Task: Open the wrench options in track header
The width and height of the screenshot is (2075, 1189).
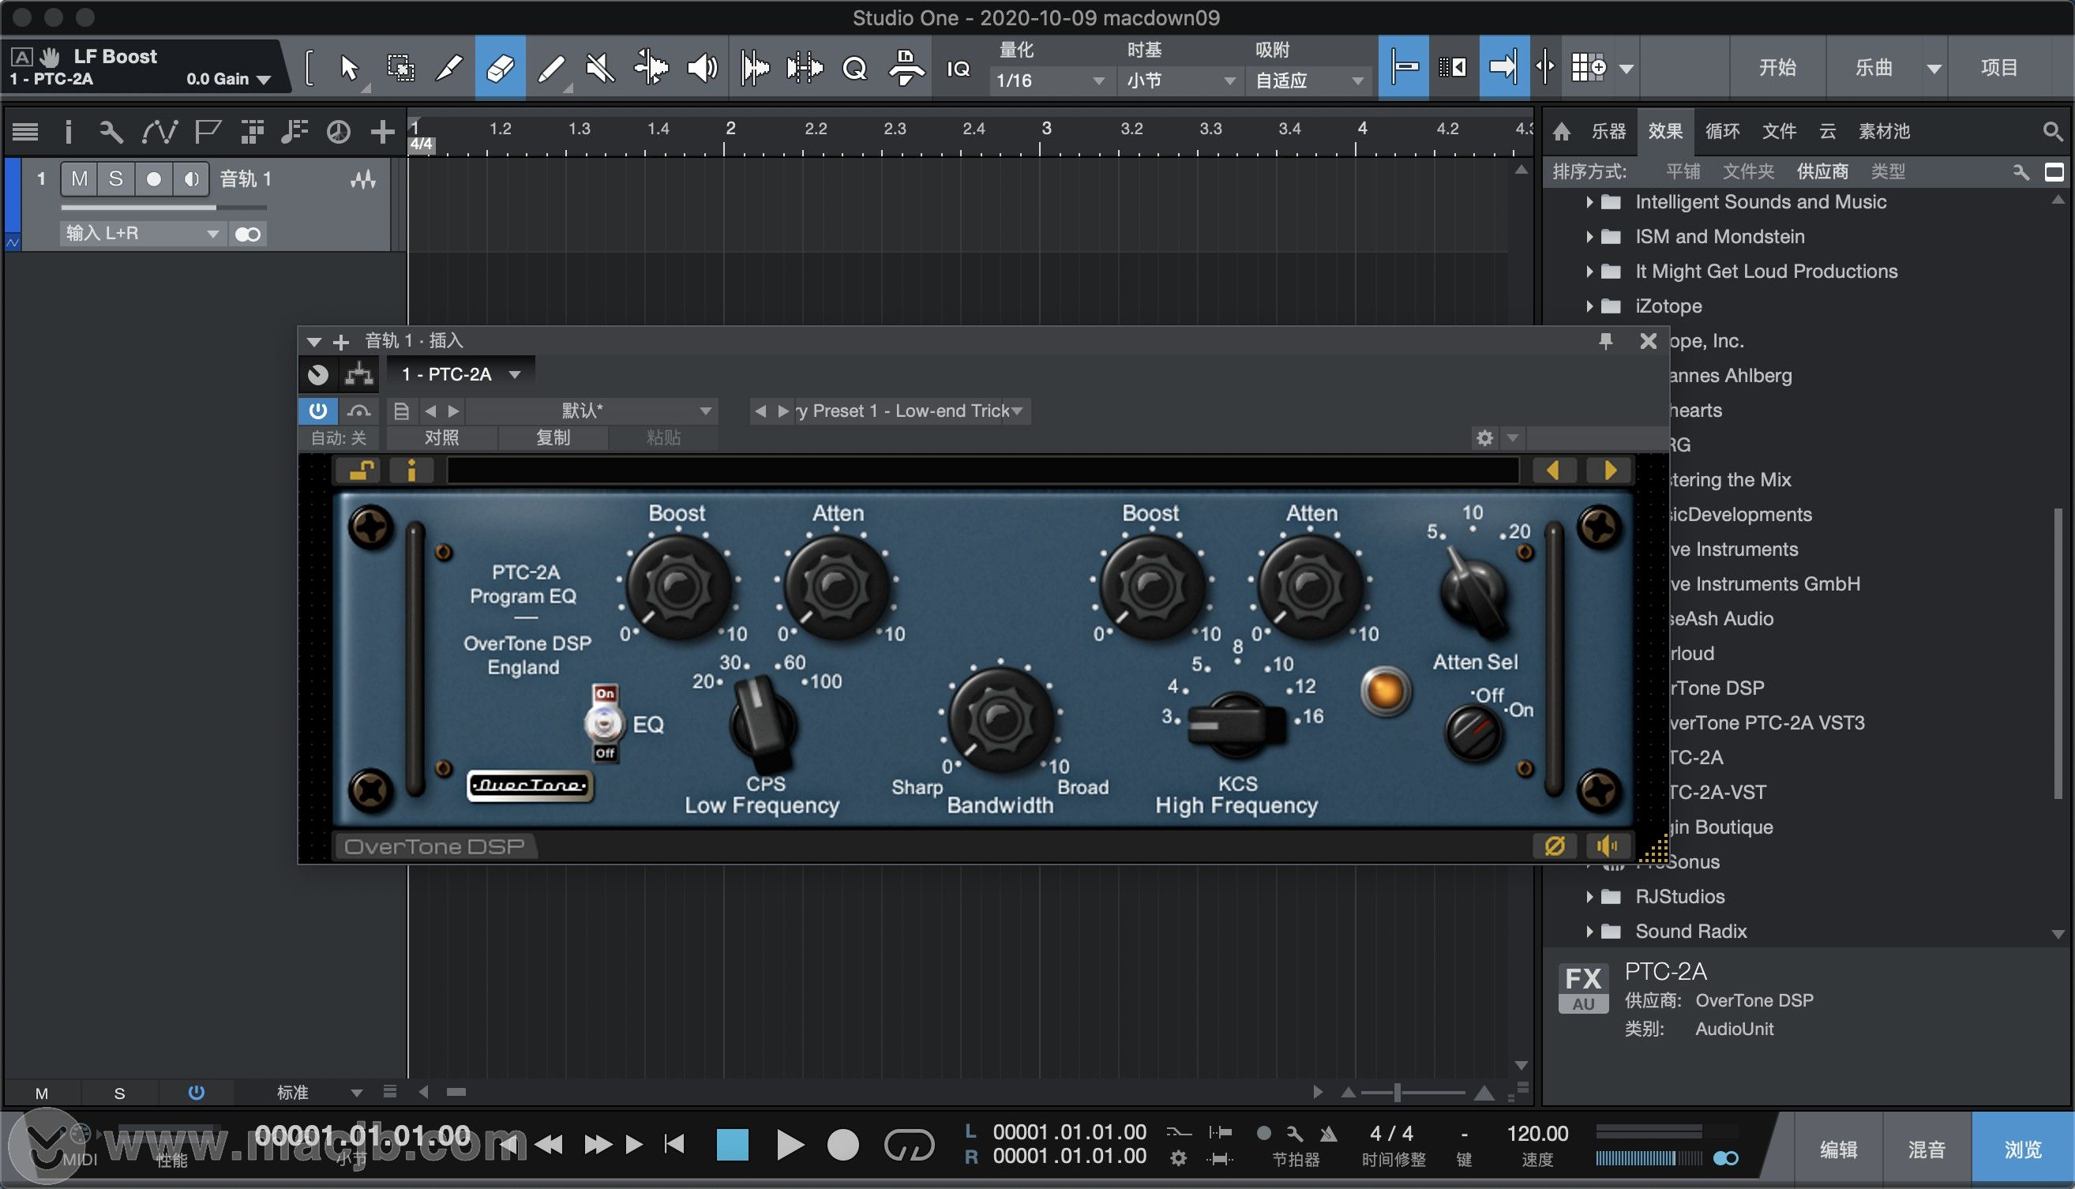Action: pos(111,132)
